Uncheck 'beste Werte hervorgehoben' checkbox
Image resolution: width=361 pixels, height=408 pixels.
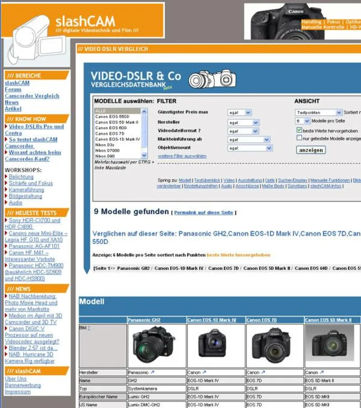tap(299, 131)
